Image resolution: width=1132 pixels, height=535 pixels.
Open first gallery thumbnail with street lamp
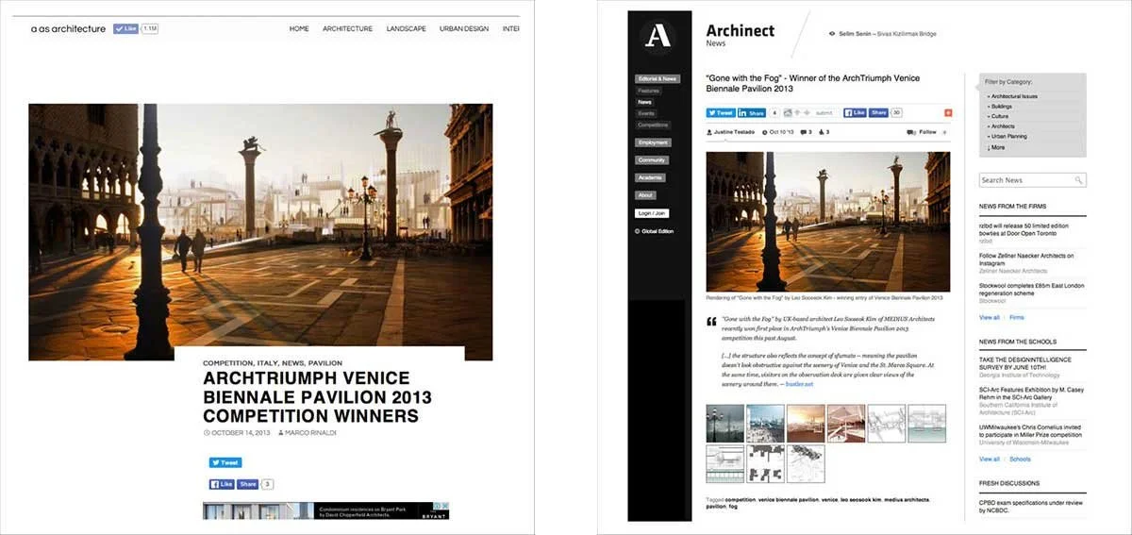coord(724,423)
